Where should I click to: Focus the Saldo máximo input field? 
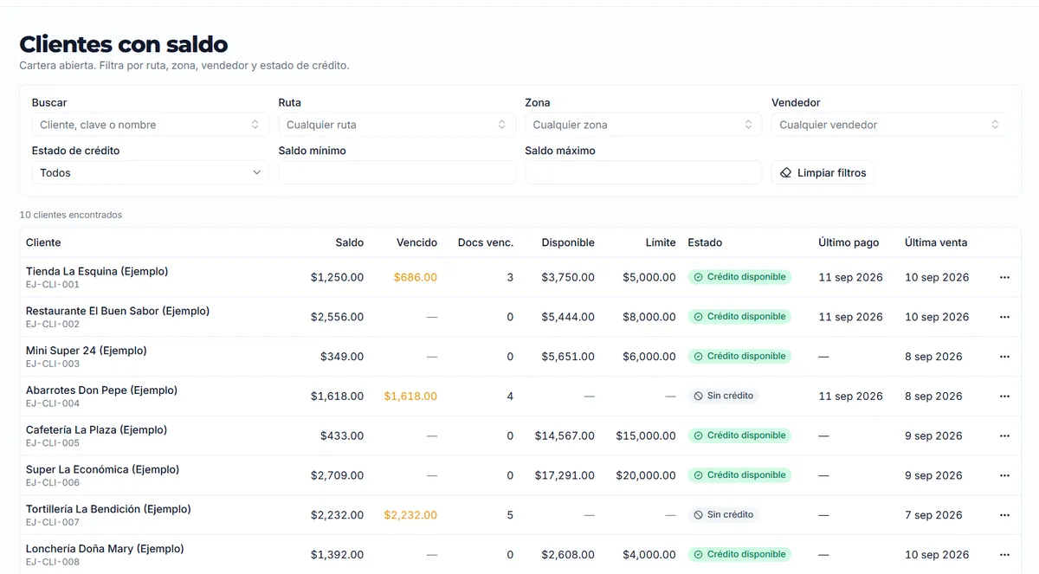(643, 173)
